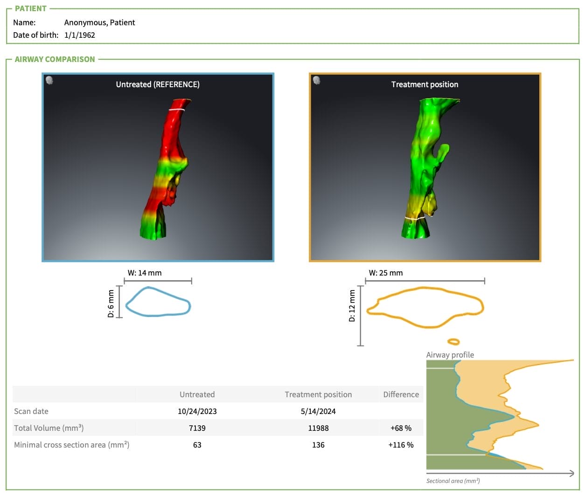Select the 10/24/2023 scan date cell
Screen dimensions: 585x497
coord(197,411)
